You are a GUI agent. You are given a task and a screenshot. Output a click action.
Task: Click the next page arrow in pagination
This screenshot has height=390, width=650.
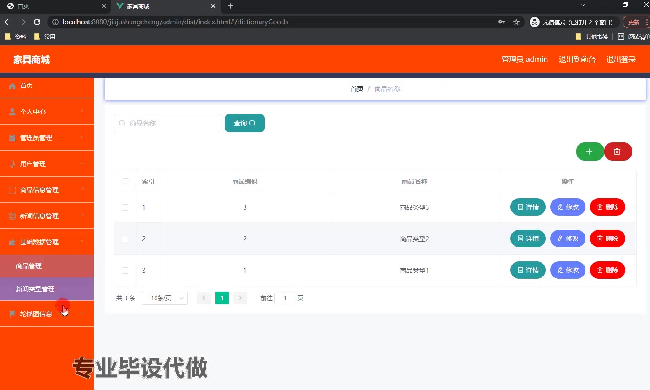click(240, 298)
